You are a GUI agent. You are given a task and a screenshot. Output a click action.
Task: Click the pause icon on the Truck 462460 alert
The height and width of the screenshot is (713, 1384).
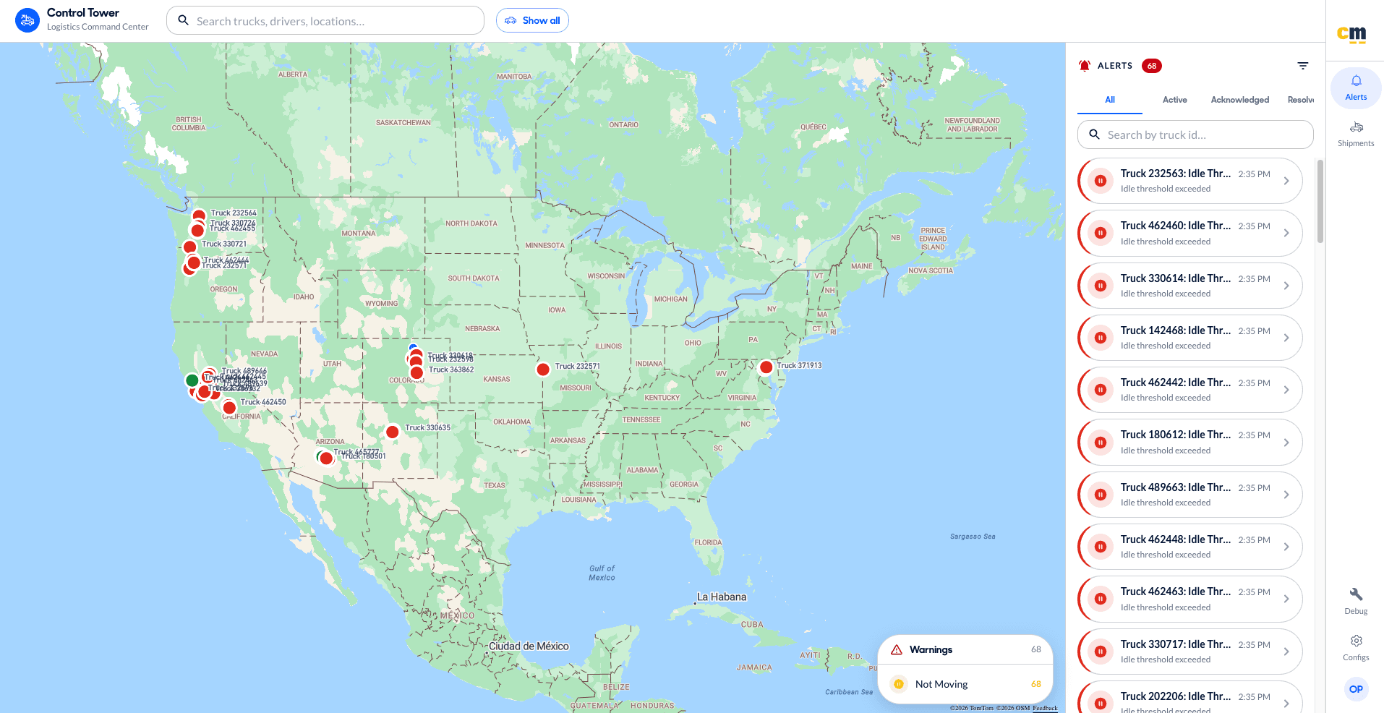coord(1101,233)
